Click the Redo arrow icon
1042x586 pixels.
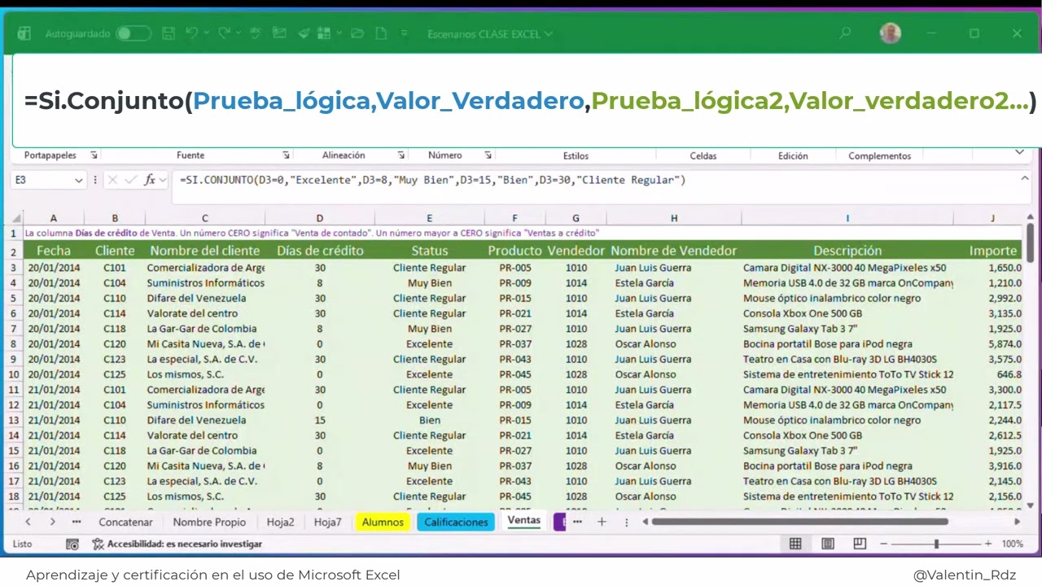223,33
